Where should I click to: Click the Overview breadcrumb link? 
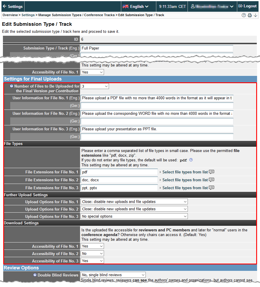10,15
